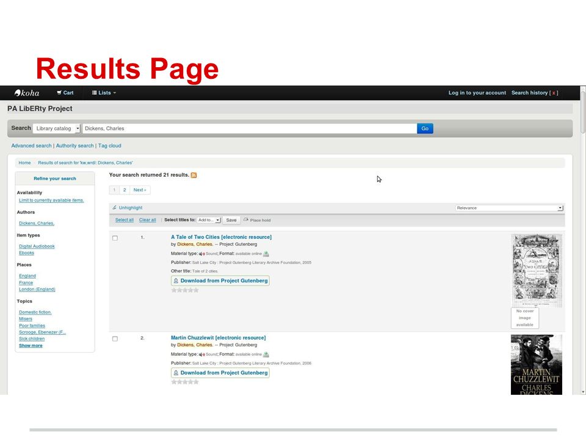586x440 pixels.
Task: Filter by place England
Action: tap(27, 276)
